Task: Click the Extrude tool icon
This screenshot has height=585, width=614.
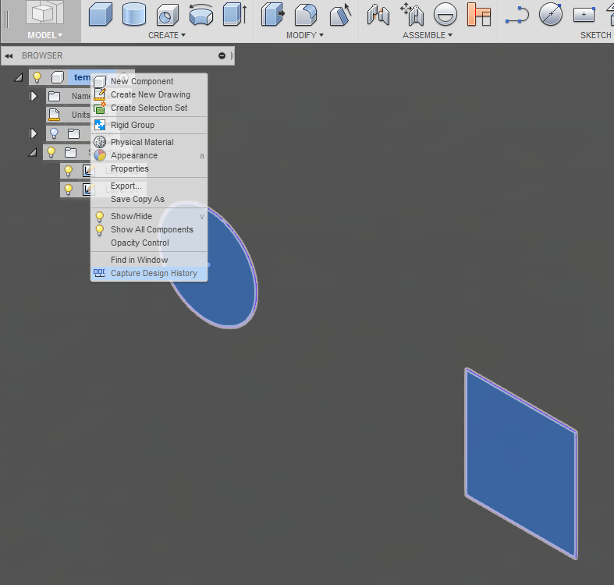Action: pos(235,15)
